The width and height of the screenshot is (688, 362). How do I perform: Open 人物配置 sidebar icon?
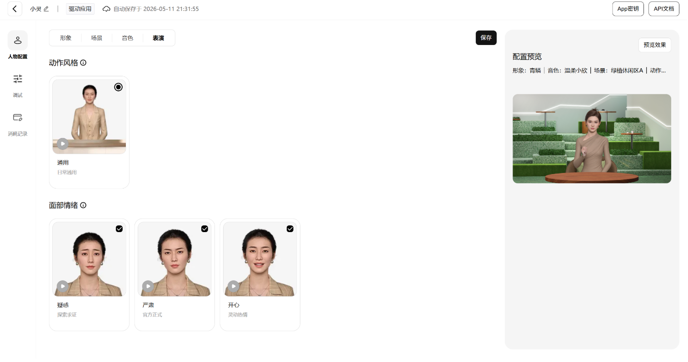pyautogui.click(x=18, y=40)
